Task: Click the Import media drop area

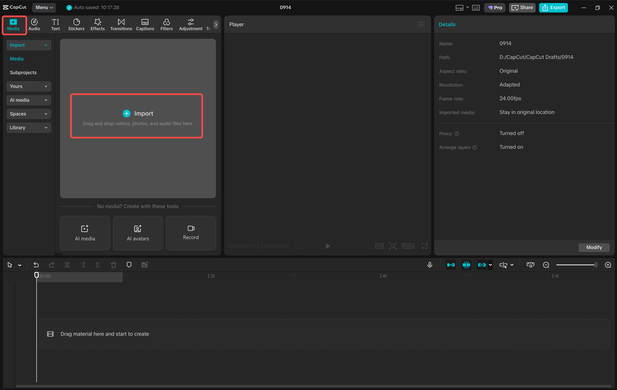Action: click(136, 116)
